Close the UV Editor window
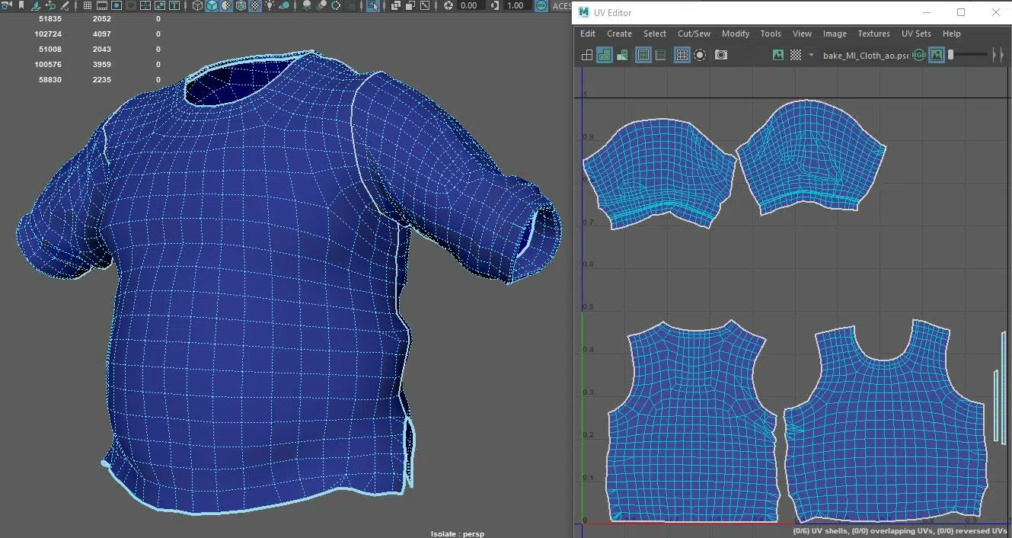Screen dimensions: 1012x538 [995, 12]
